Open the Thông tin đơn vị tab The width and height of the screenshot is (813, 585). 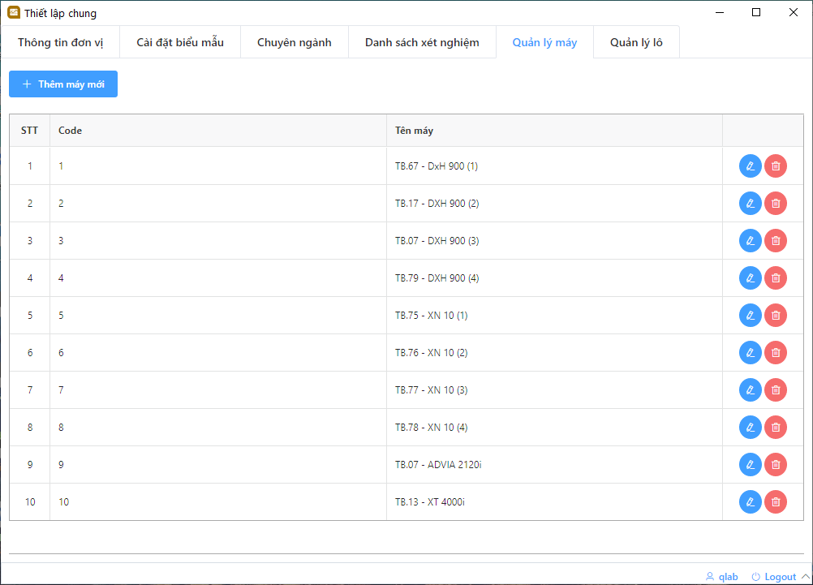60,42
